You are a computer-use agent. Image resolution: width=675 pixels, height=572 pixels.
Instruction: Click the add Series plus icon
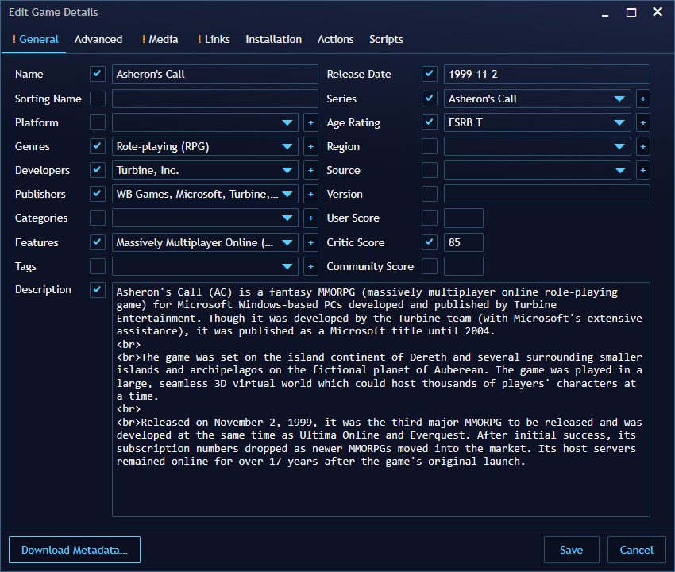coord(642,99)
